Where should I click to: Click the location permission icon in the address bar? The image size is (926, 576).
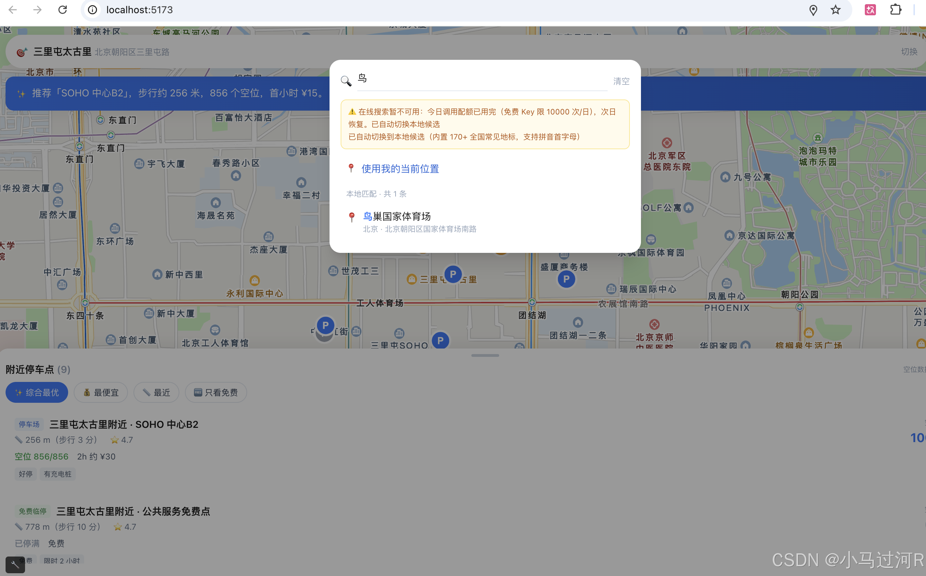tap(813, 10)
